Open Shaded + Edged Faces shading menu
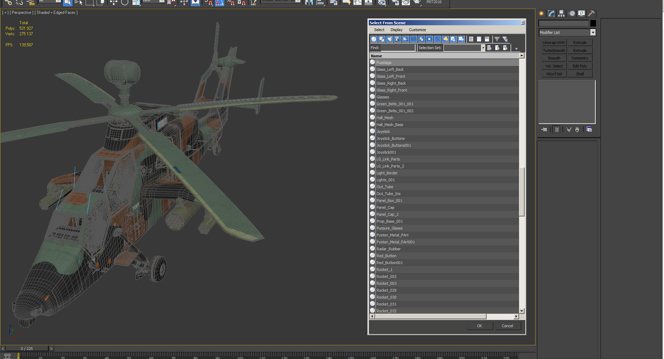This screenshot has height=359, width=664. pyautogui.click(x=56, y=13)
